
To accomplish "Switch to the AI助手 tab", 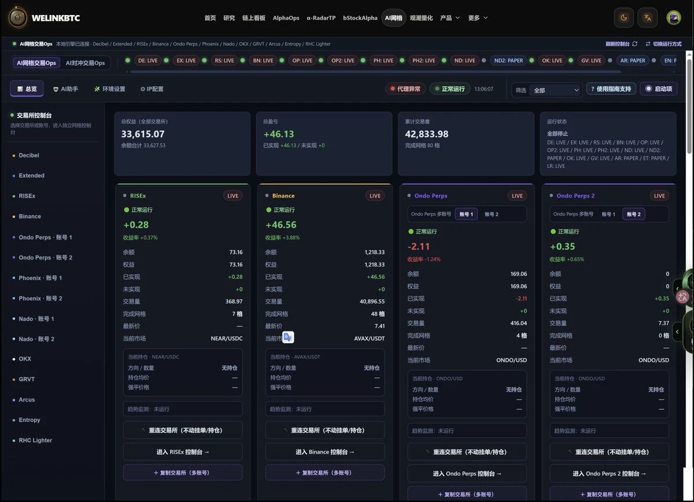I will pos(65,89).
